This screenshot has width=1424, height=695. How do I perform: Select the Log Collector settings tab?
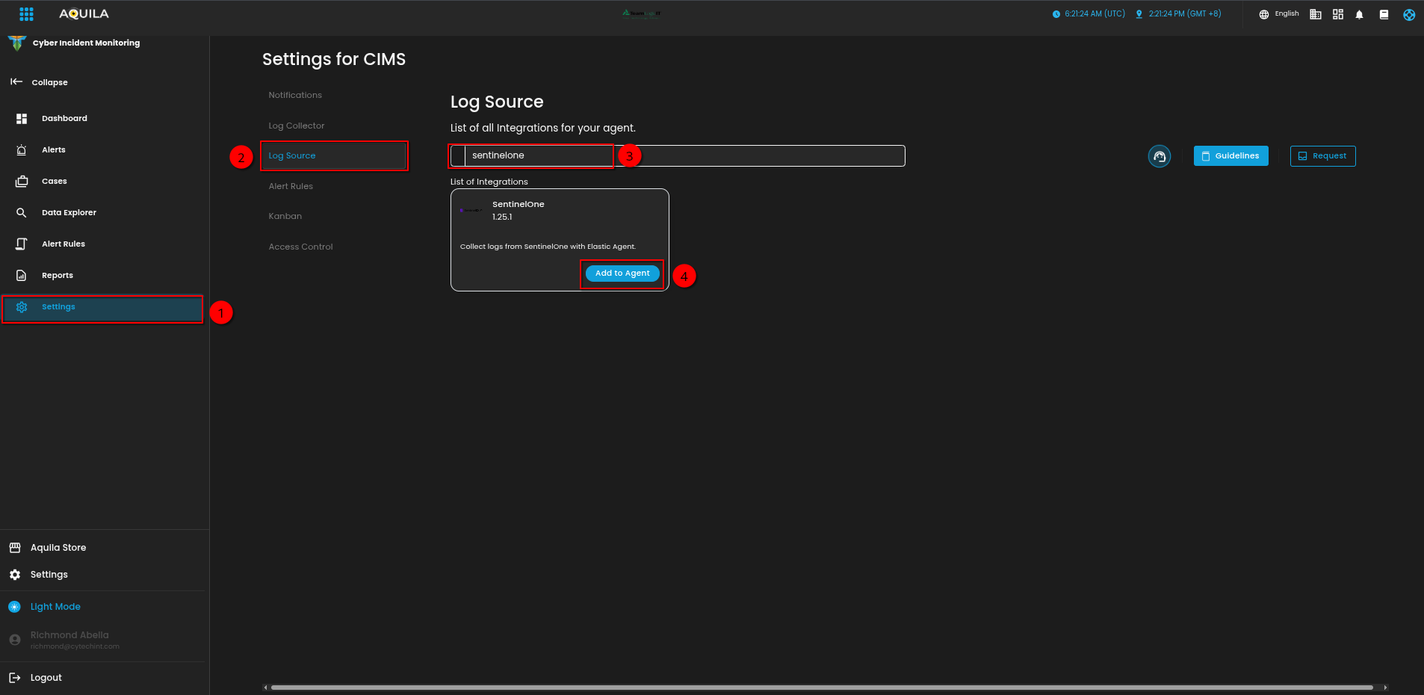point(297,126)
